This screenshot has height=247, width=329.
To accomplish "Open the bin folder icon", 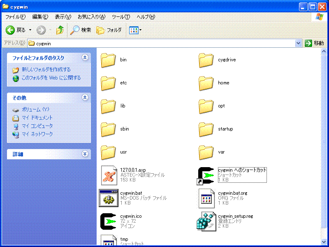I will [108, 60].
